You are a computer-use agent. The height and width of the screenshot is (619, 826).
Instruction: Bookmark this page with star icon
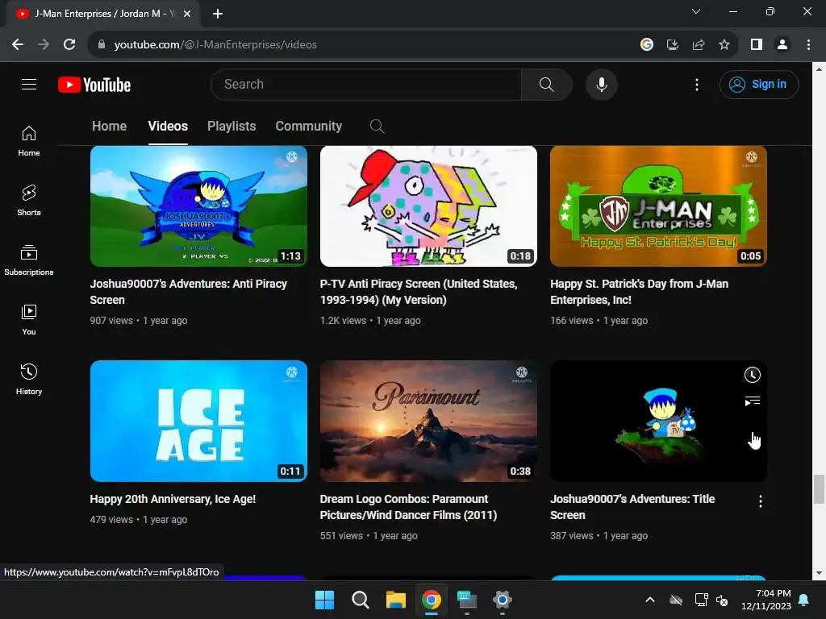click(x=724, y=45)
